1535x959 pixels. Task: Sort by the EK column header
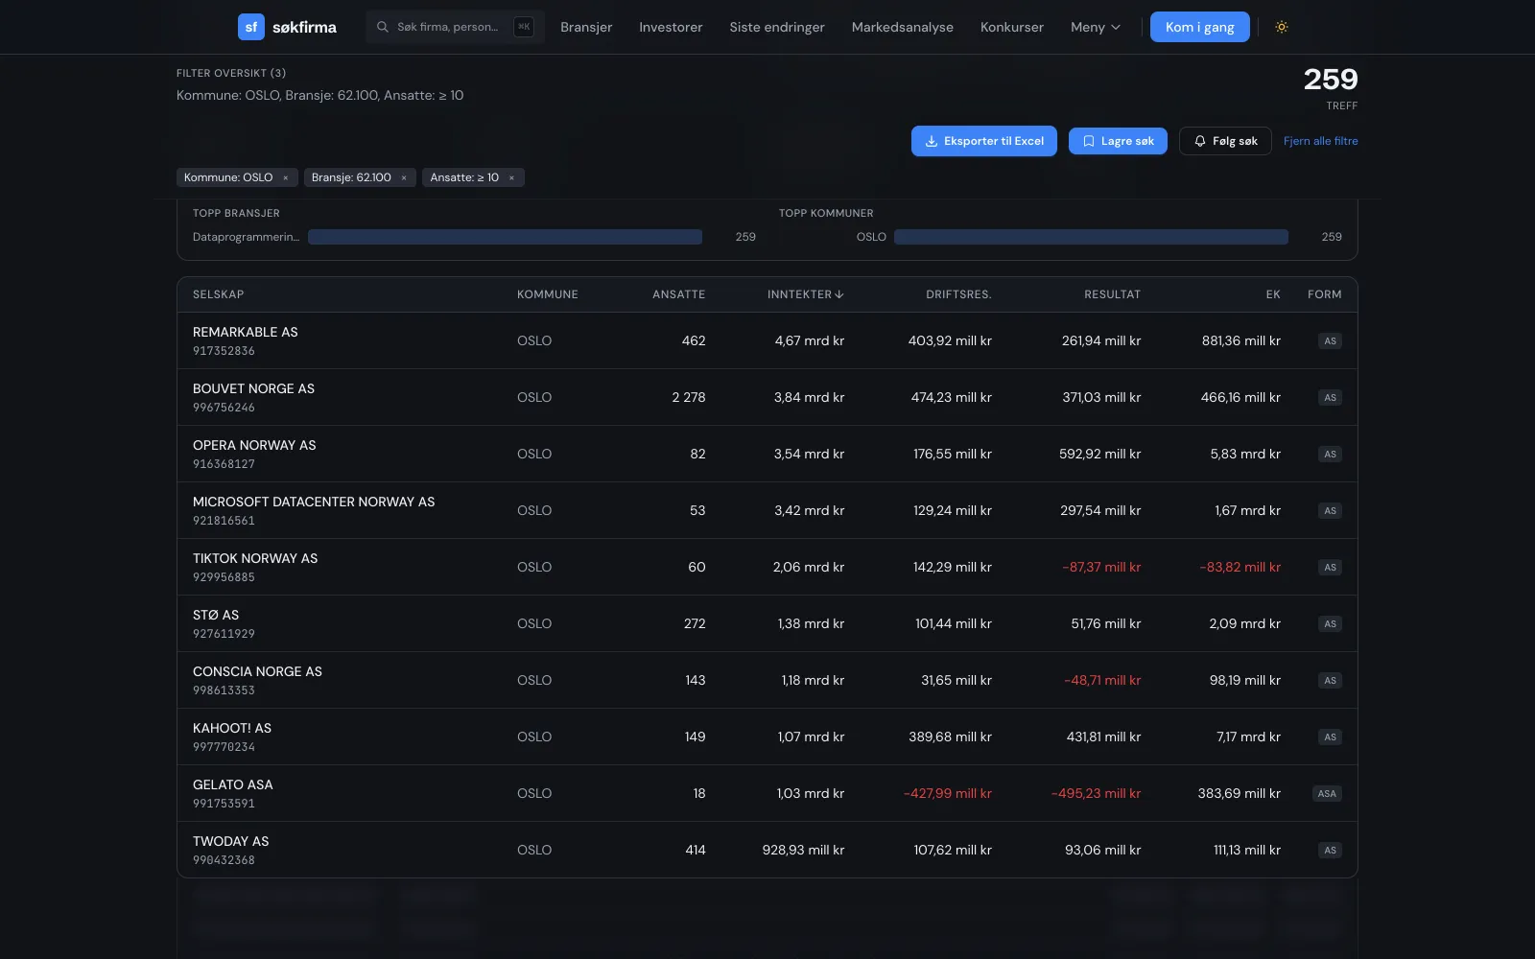[x=1273, y=294]
